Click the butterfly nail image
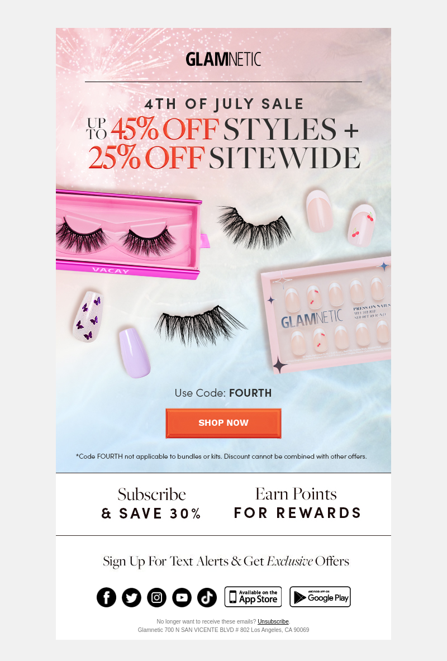This screenshot has height=661, width=447. click(88, 316)
